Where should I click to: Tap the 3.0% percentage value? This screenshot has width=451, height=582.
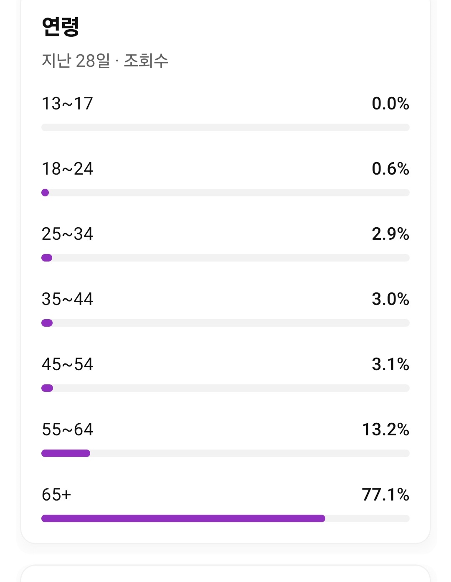click(390, 299)
